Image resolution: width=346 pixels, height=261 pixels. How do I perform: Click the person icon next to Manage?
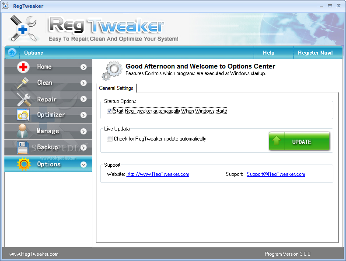tap(22, 131)
